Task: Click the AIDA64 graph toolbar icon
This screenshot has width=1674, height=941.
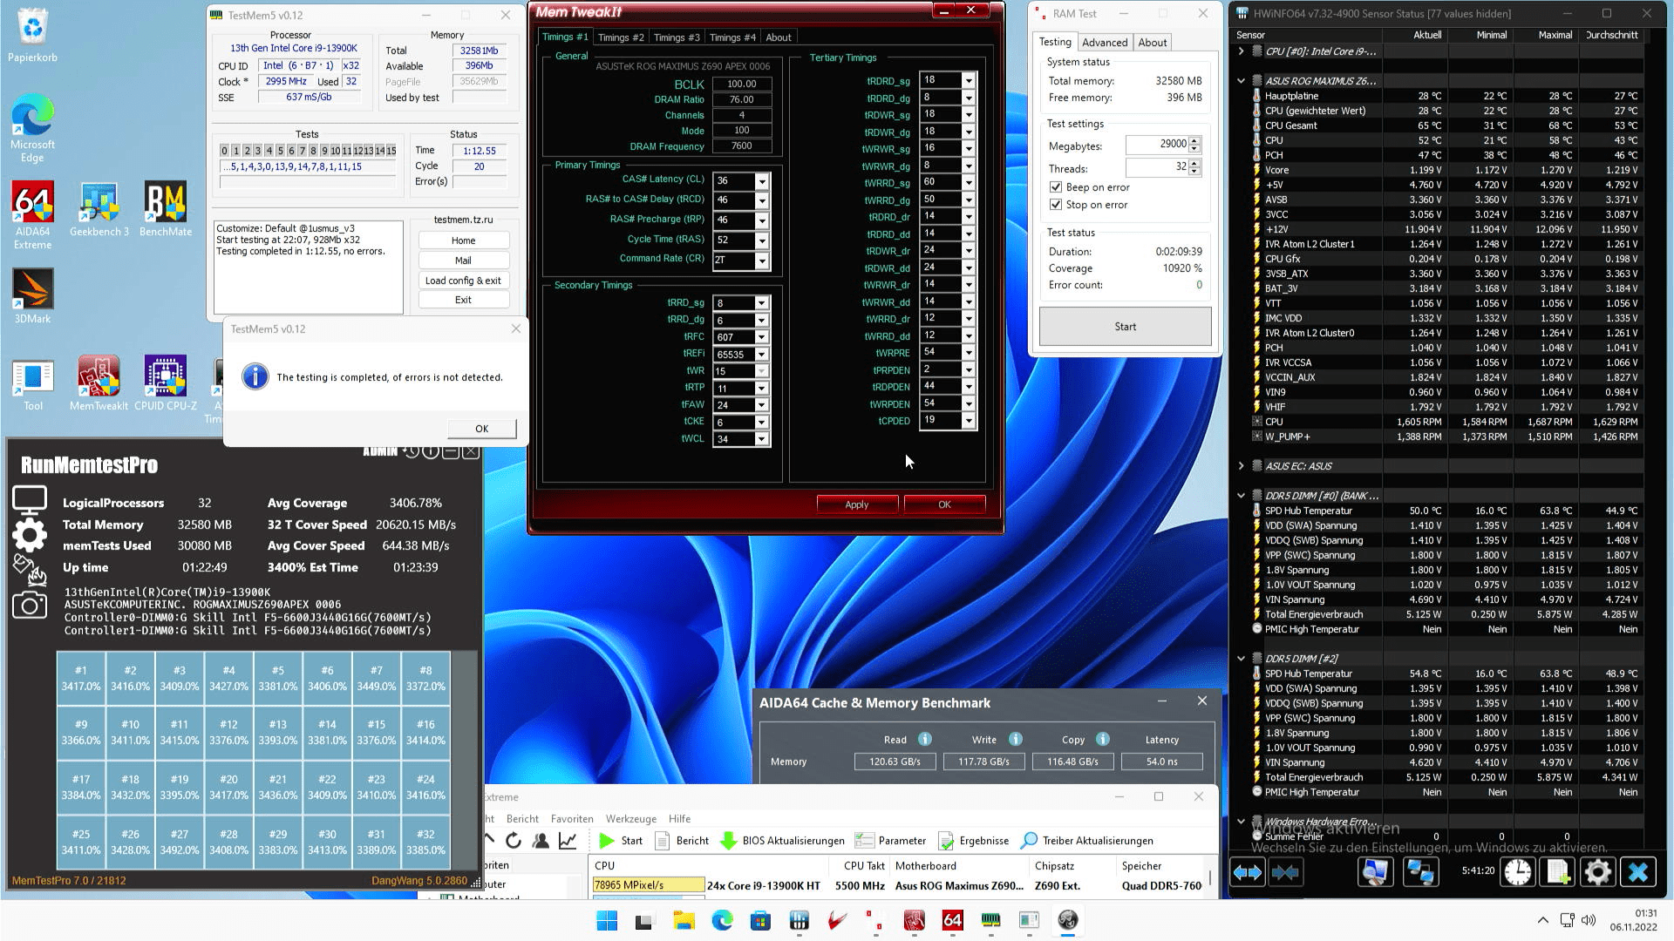Action: point(568,841)
